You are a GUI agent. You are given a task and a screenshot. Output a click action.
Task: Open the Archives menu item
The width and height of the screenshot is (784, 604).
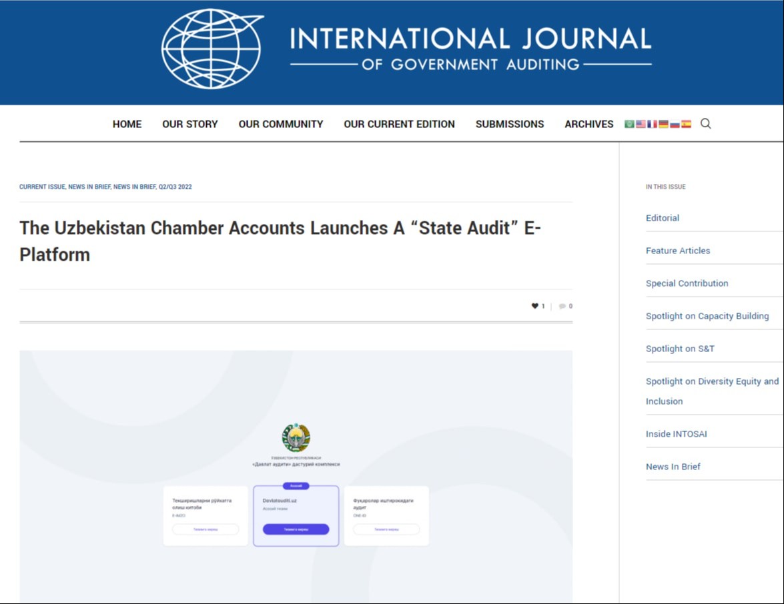point(589,124)
